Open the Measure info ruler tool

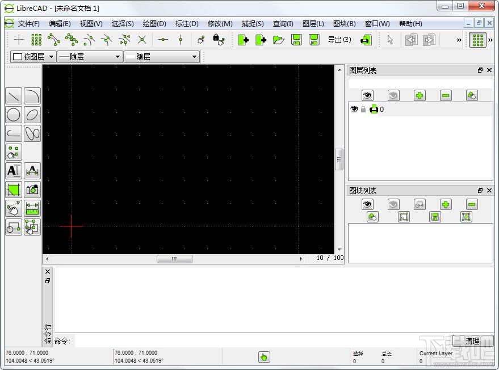pos(32,208)
